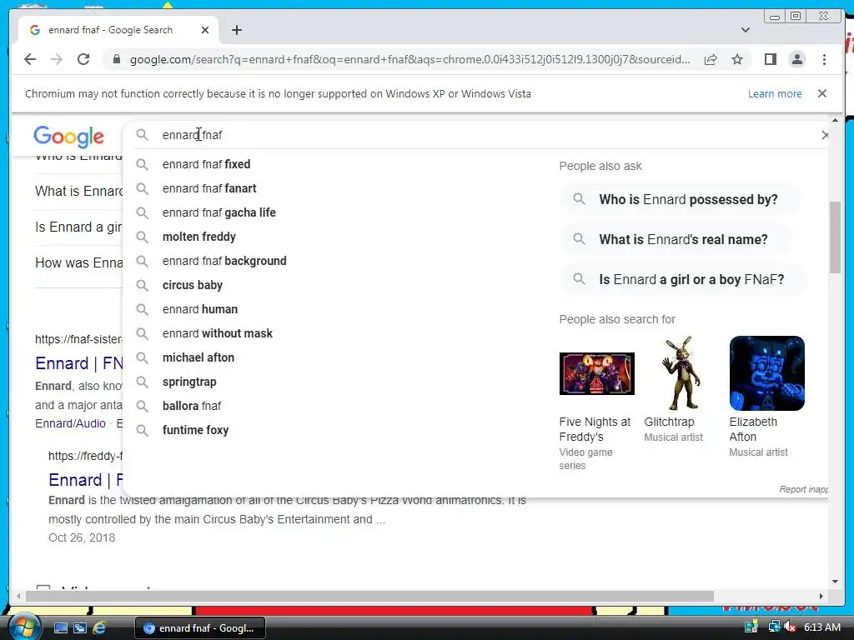Viewport: 854px width, 640px height.
Task: Open question Who is Ennard possessed by?
Action: coord(681,200)
